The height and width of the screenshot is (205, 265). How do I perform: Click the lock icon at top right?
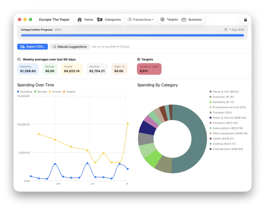[245, 20]
